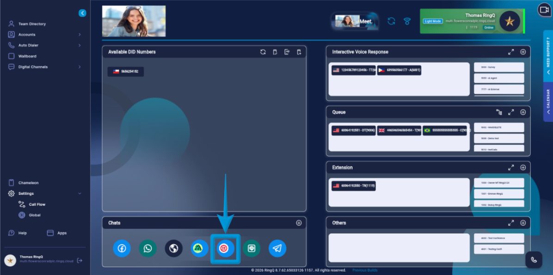This screenshot has width=553, height=275.
Task: Open the Facebook Messenger chat channel
Action: tap(122, 248)
